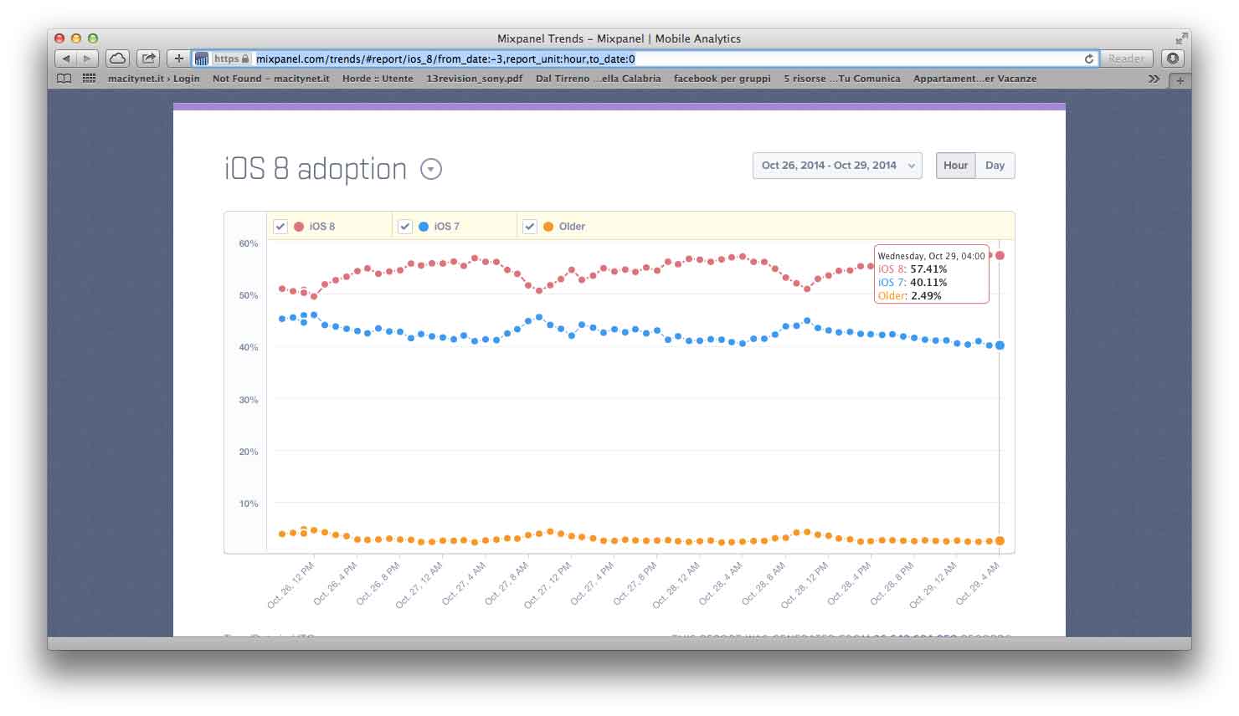Open the bookmarks book icon
Image resolution: width=1239 pixels, height=716 pixels.
click(64, 79)
